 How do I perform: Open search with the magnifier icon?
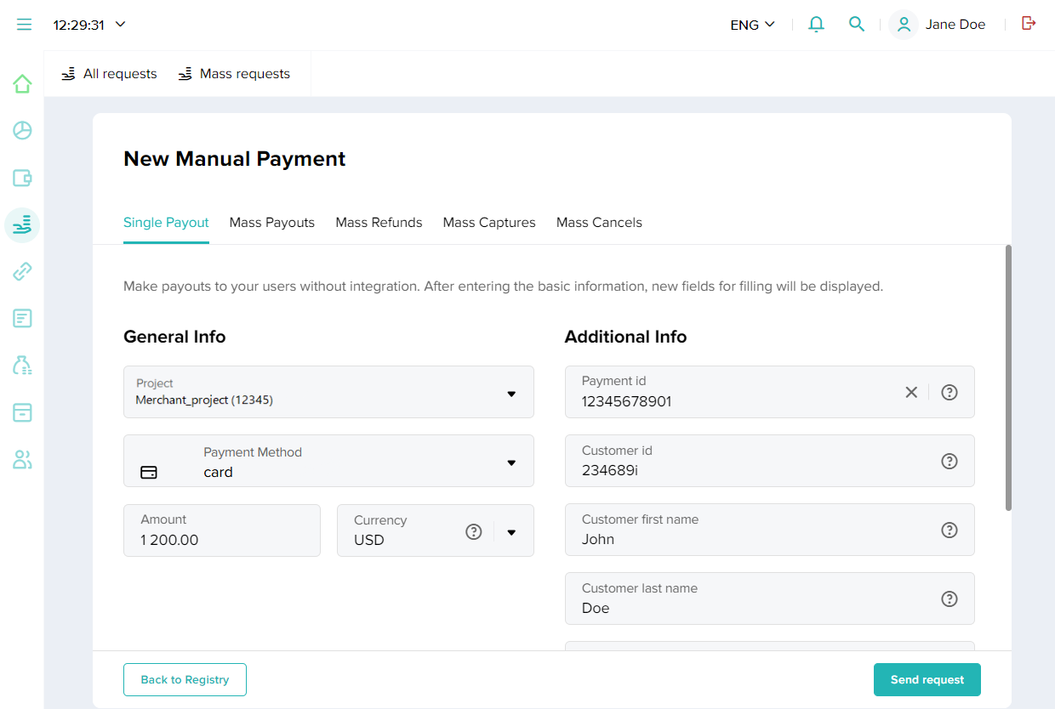[857, 25]
